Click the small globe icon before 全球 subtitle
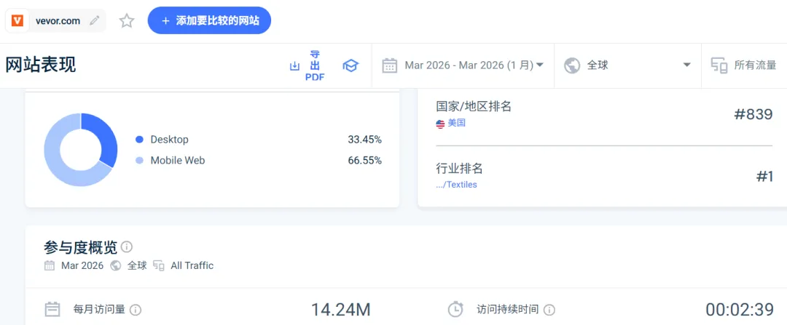 point(115,266)
